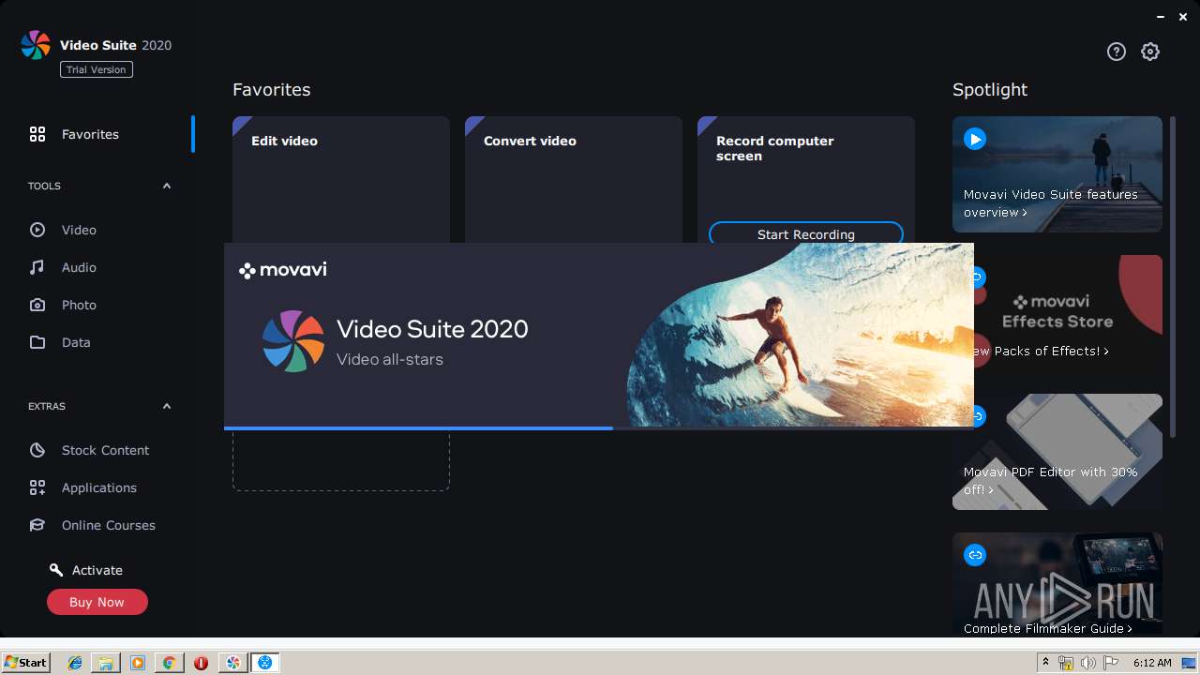Click the Photo camera icon in sidebar

tap(37, 305)
